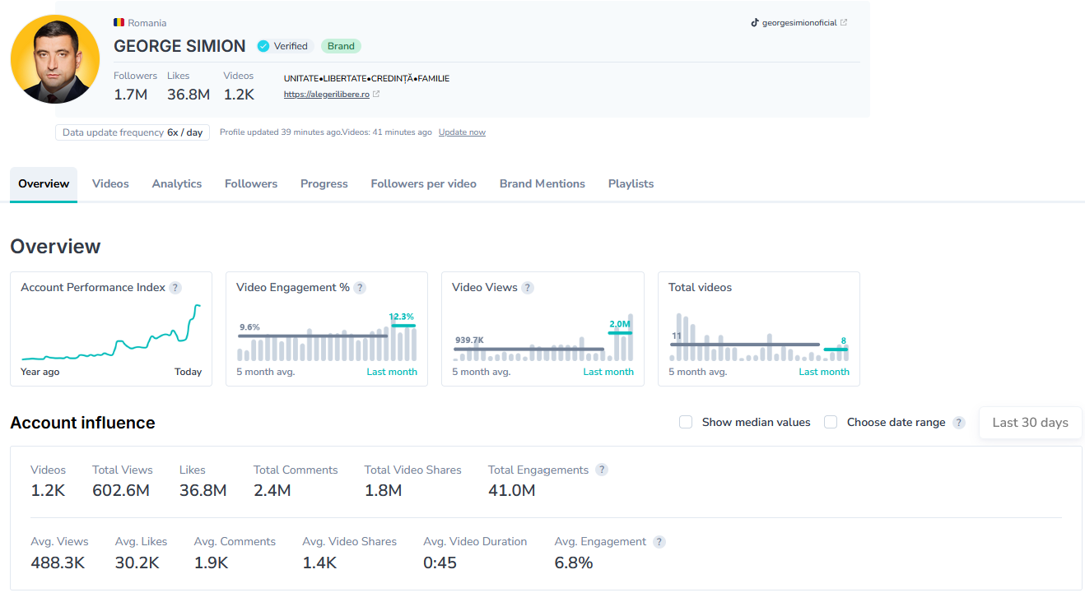This screenshot has width=1085, height=602.
Task: Click help icon next to Video Engagement %
Action: pos(360,288)
